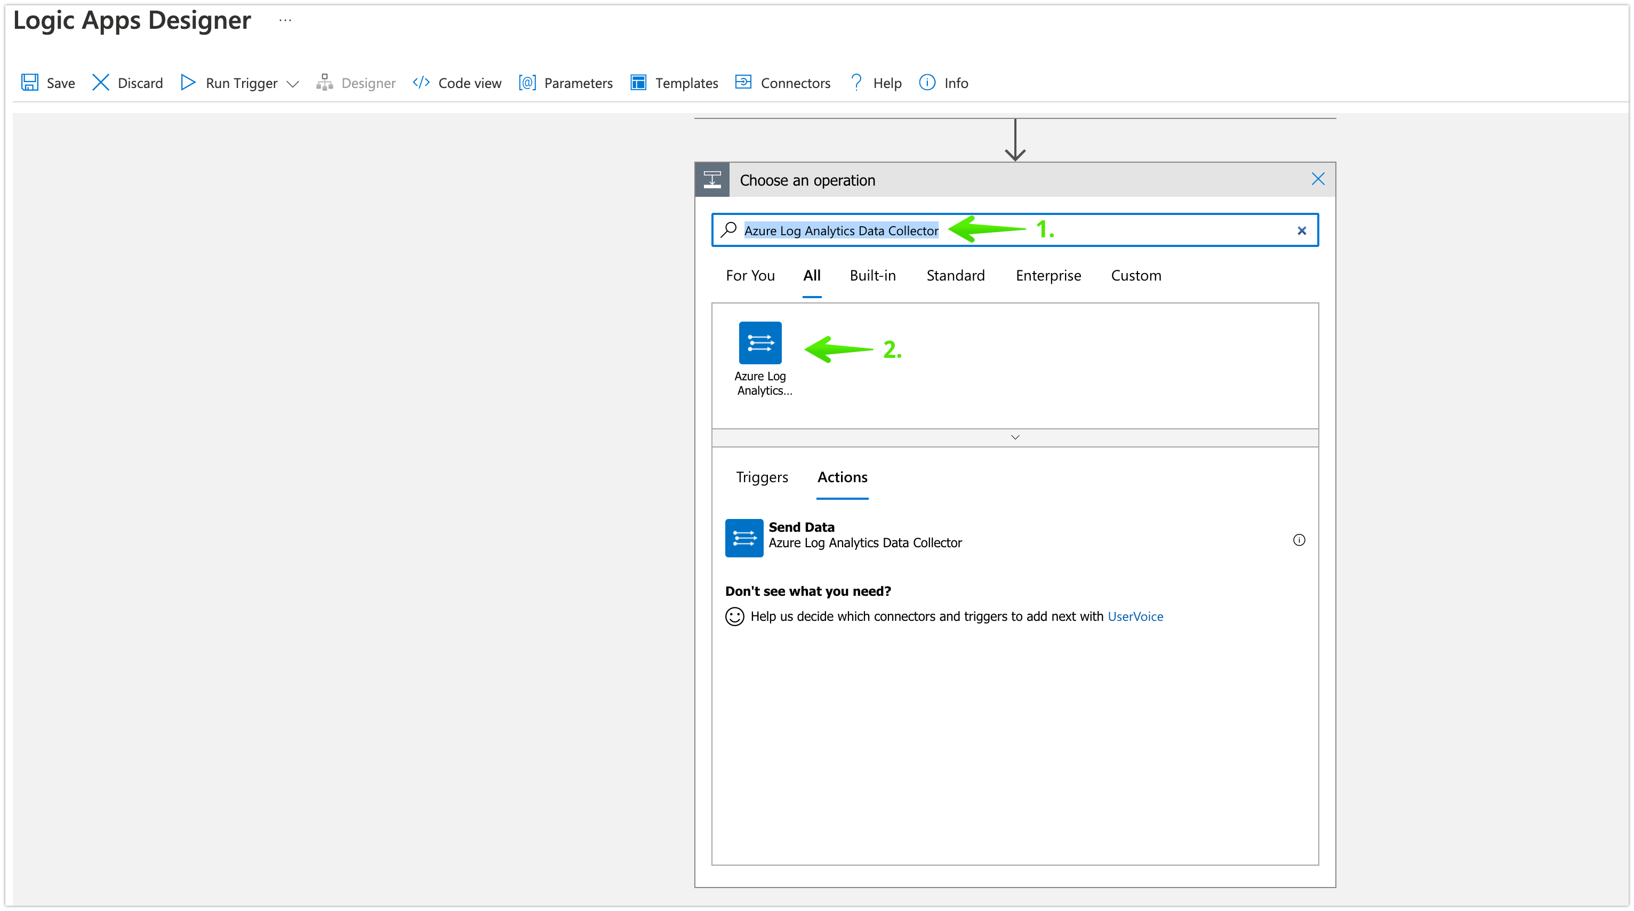The width and height of the screenshot is (1634, 911).
Task: Click the Code view label
Action: (470, 83)
